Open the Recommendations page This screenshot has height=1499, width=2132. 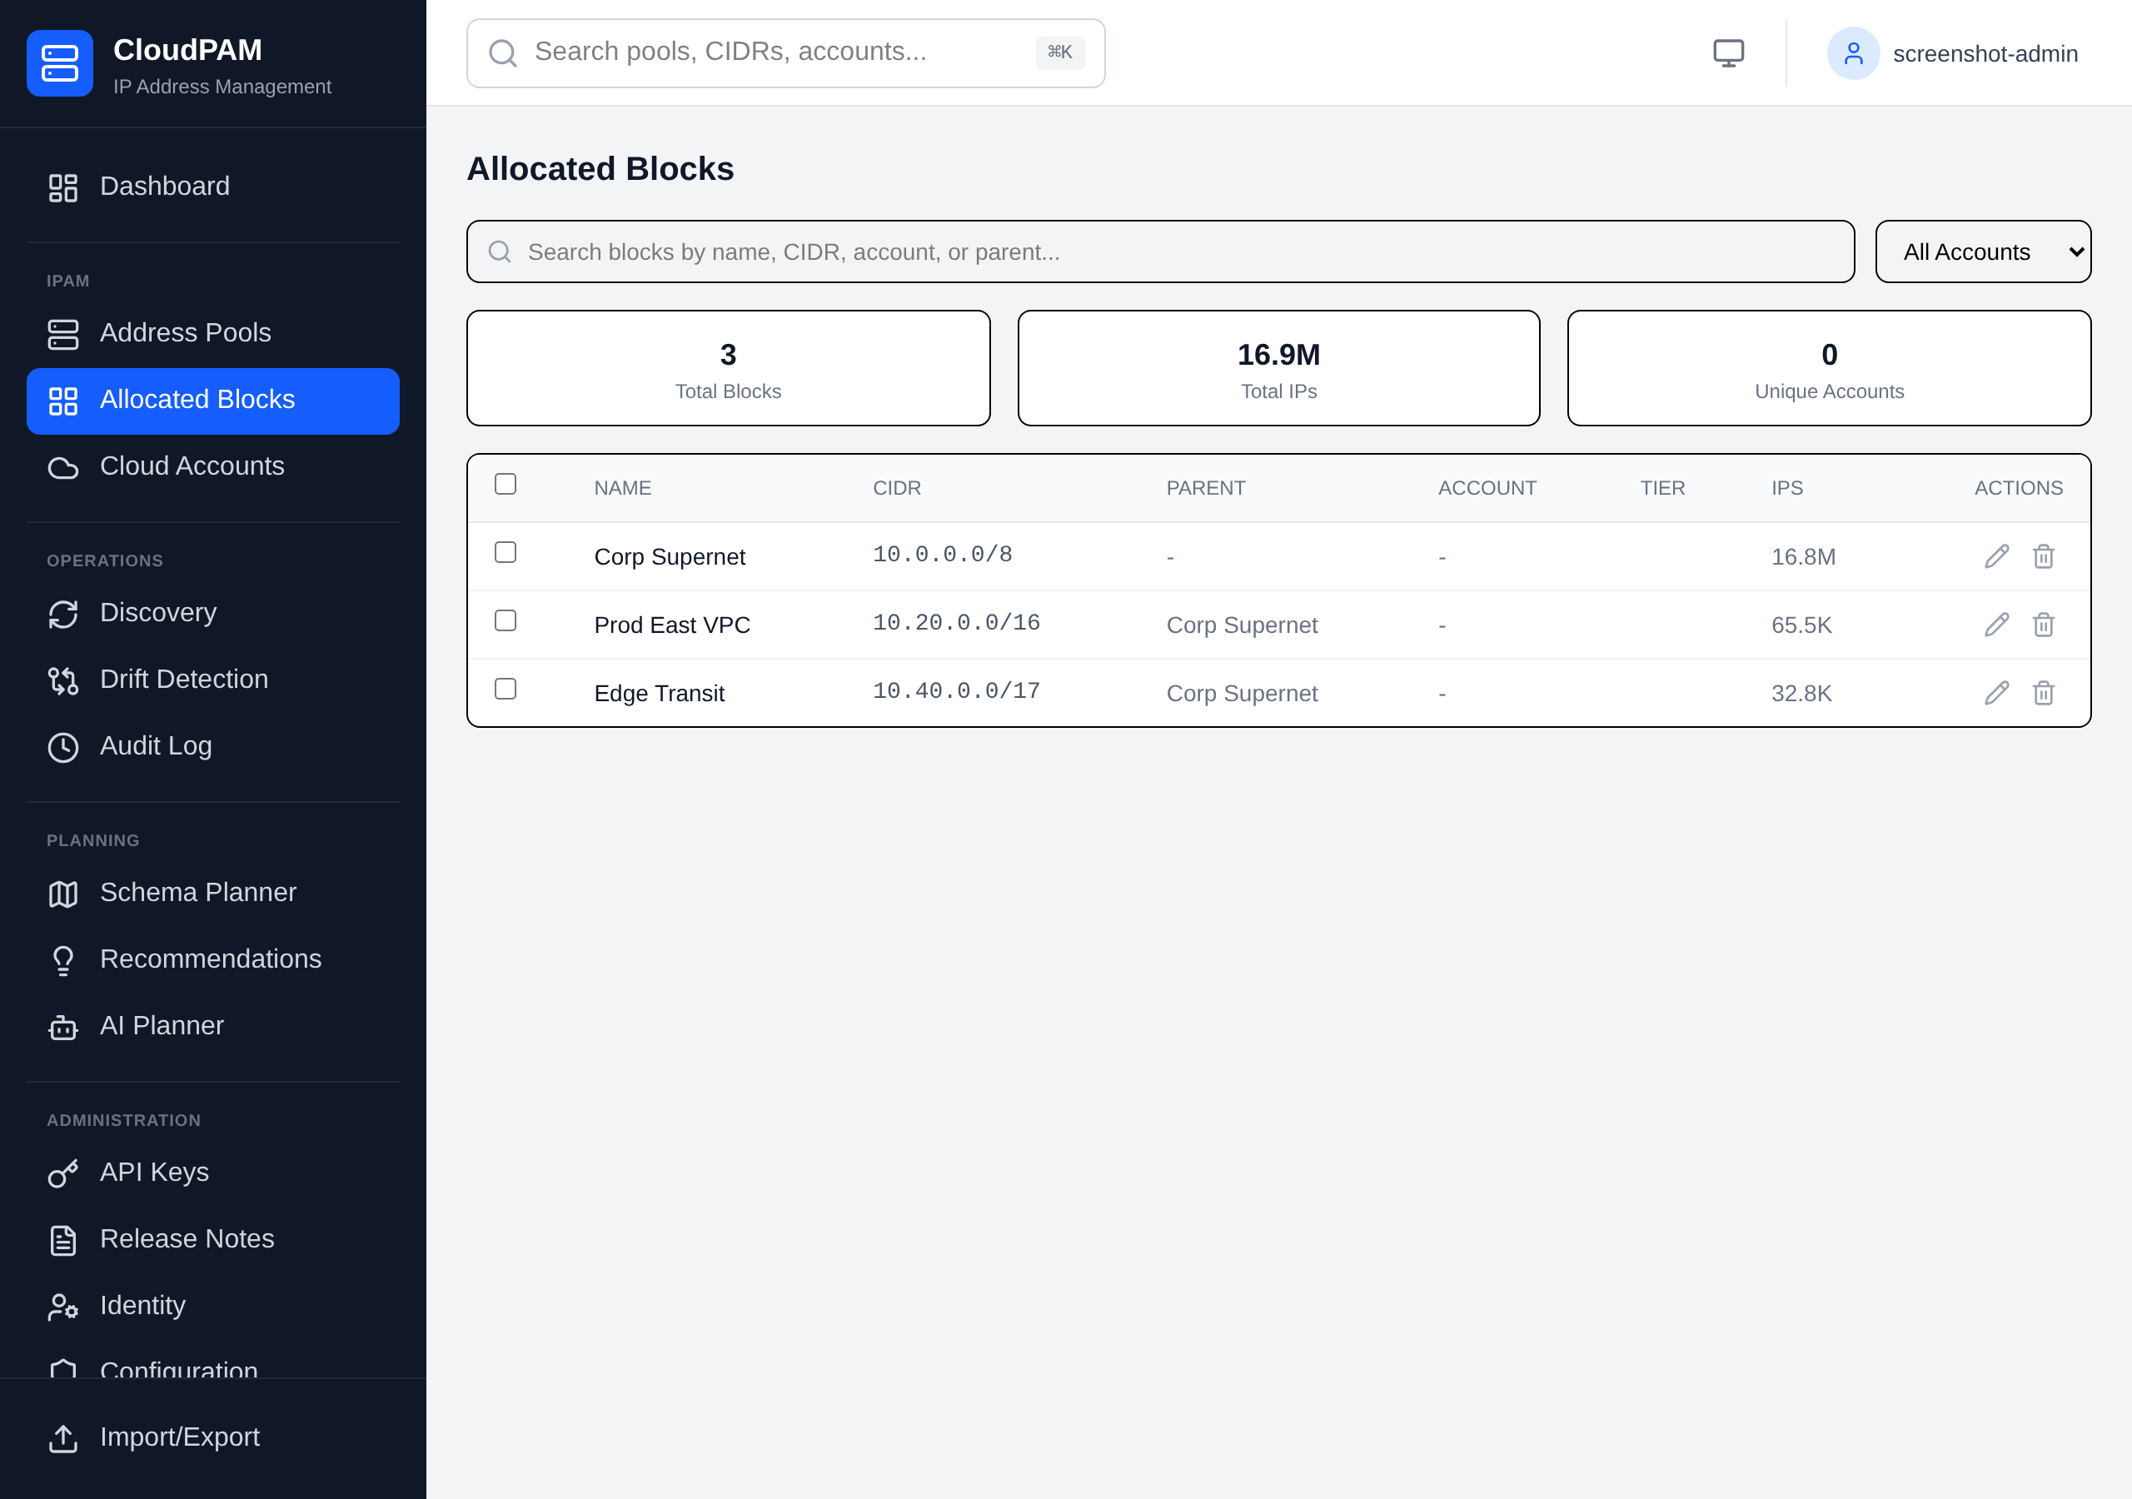[x=212, y=959]
